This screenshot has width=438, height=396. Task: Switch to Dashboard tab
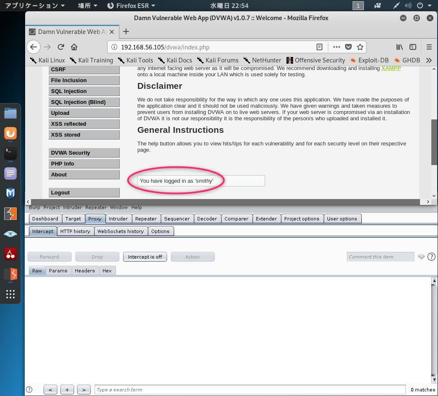(45, 219)
